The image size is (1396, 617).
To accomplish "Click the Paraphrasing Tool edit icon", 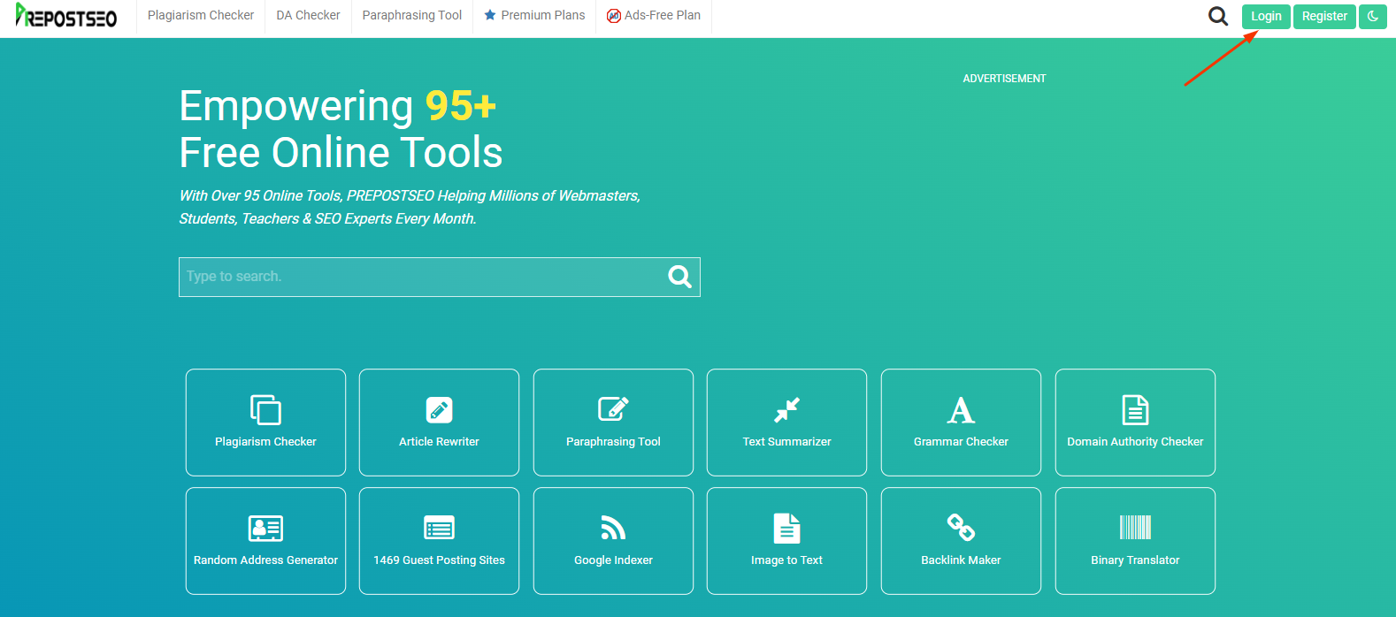I will [x=613, y=409].
